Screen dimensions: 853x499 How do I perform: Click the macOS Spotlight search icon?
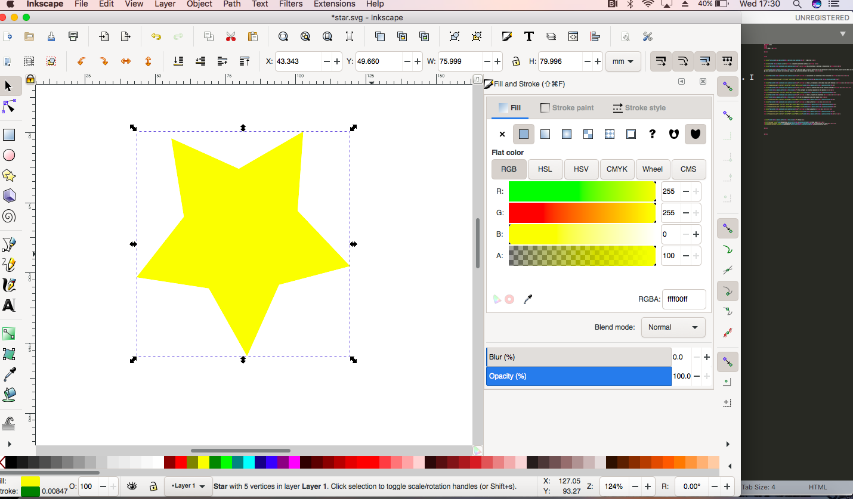(x=797, y=4)
